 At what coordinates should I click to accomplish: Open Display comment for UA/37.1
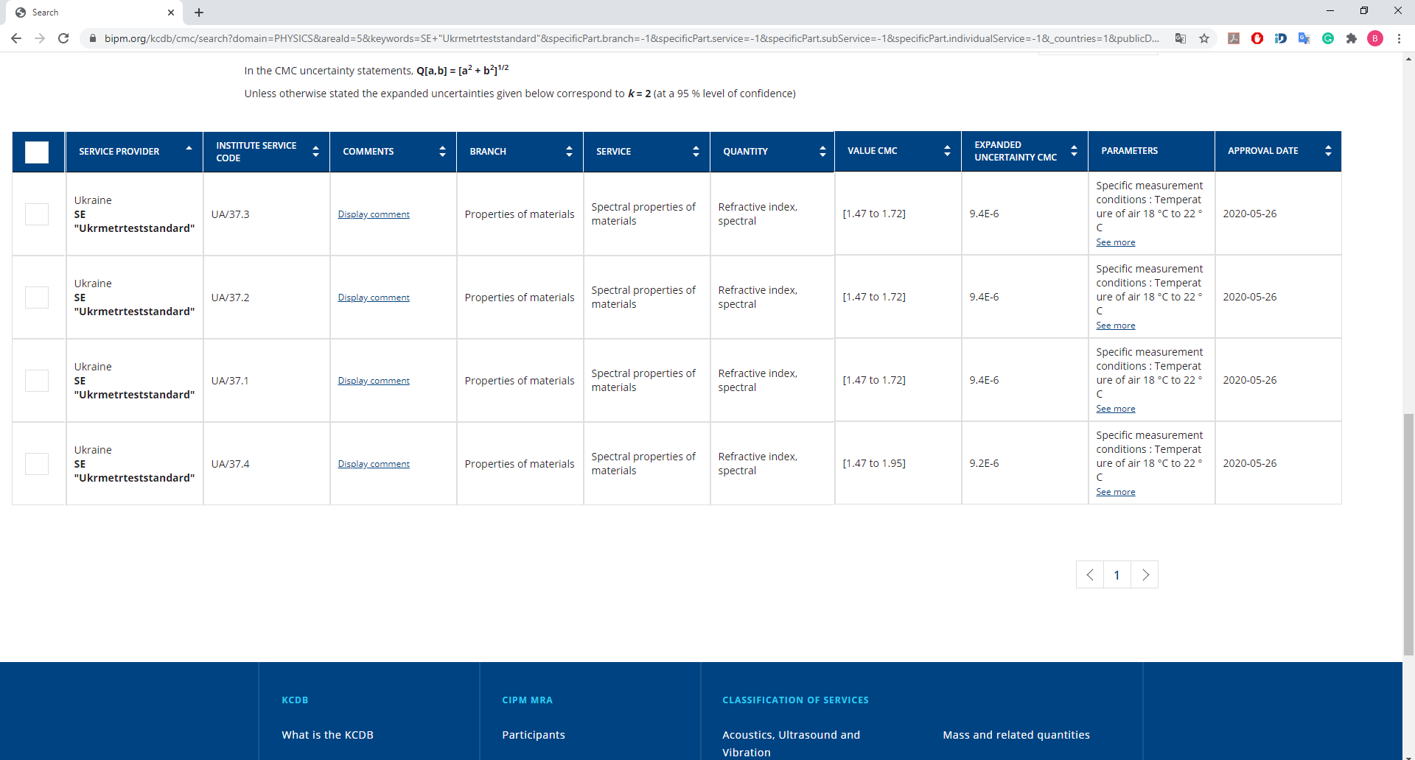pyautogui.click(x=374, y=381)
